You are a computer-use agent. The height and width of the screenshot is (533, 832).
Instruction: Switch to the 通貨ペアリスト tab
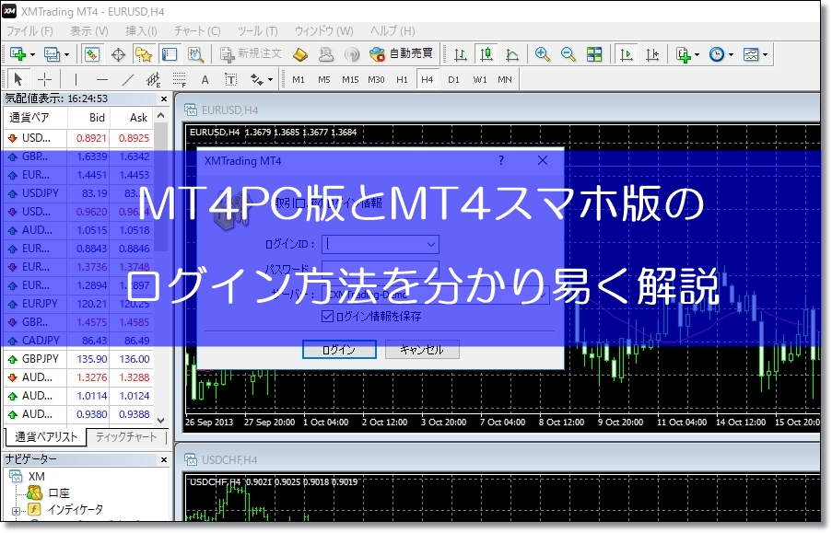tap(46, 437)
